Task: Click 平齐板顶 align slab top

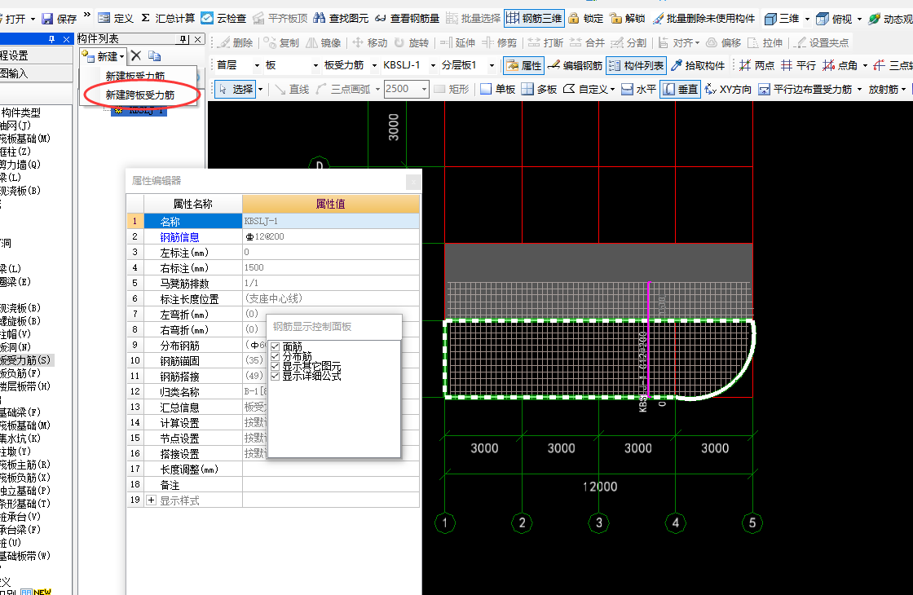Action: [x=280, y=19]
